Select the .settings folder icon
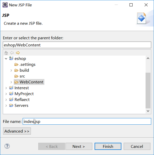The width and height of the screenshot is (154, 155). (16, 64)
